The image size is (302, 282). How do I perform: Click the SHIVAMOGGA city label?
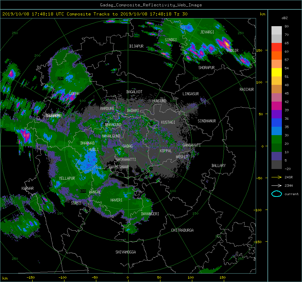click(x=125, y=252)
